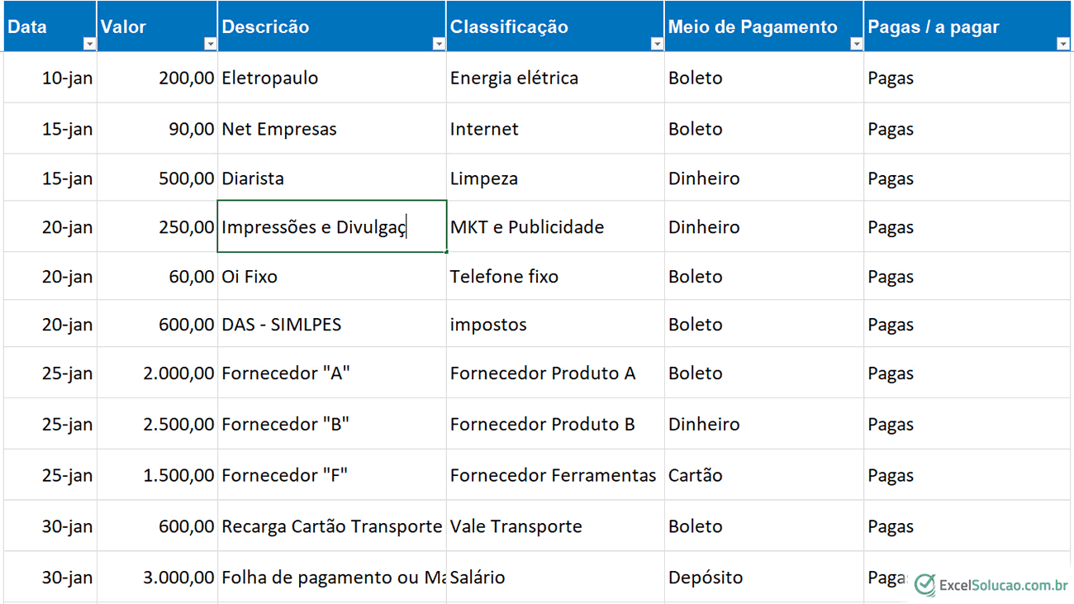The image size is (1074, 604).
Task: Click the Fornecedor Ferramentas classification cell
Action: (x=555, y=475)
